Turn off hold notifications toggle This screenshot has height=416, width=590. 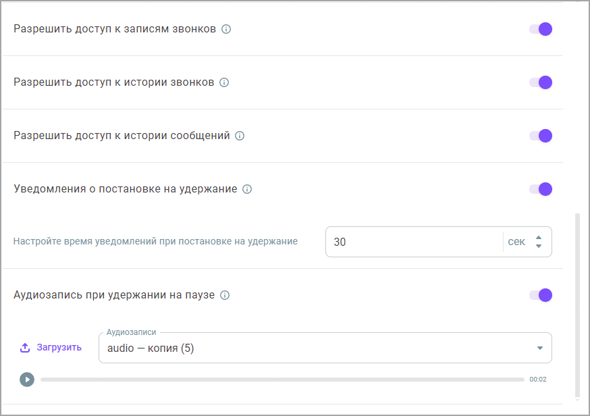pyautogui.click(x=541, y=189)
